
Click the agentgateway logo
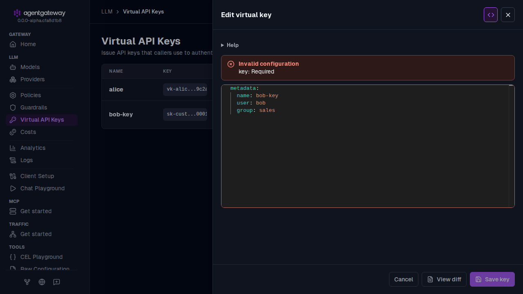pyautogui.click(x=39, y=13)
